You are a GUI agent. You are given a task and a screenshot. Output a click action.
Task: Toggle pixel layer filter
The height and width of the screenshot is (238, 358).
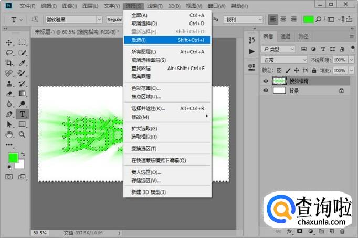click(x=304, y=49)
